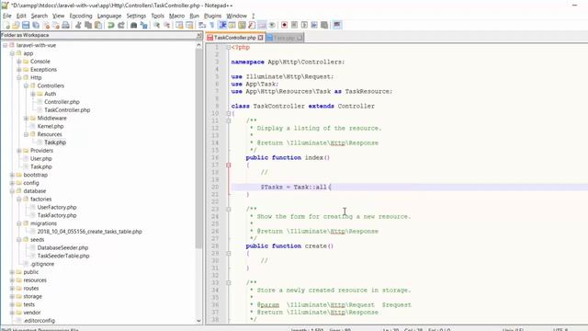Toggle Show All Characters
This screenshot has height=331, width=588.
point(212,25)
